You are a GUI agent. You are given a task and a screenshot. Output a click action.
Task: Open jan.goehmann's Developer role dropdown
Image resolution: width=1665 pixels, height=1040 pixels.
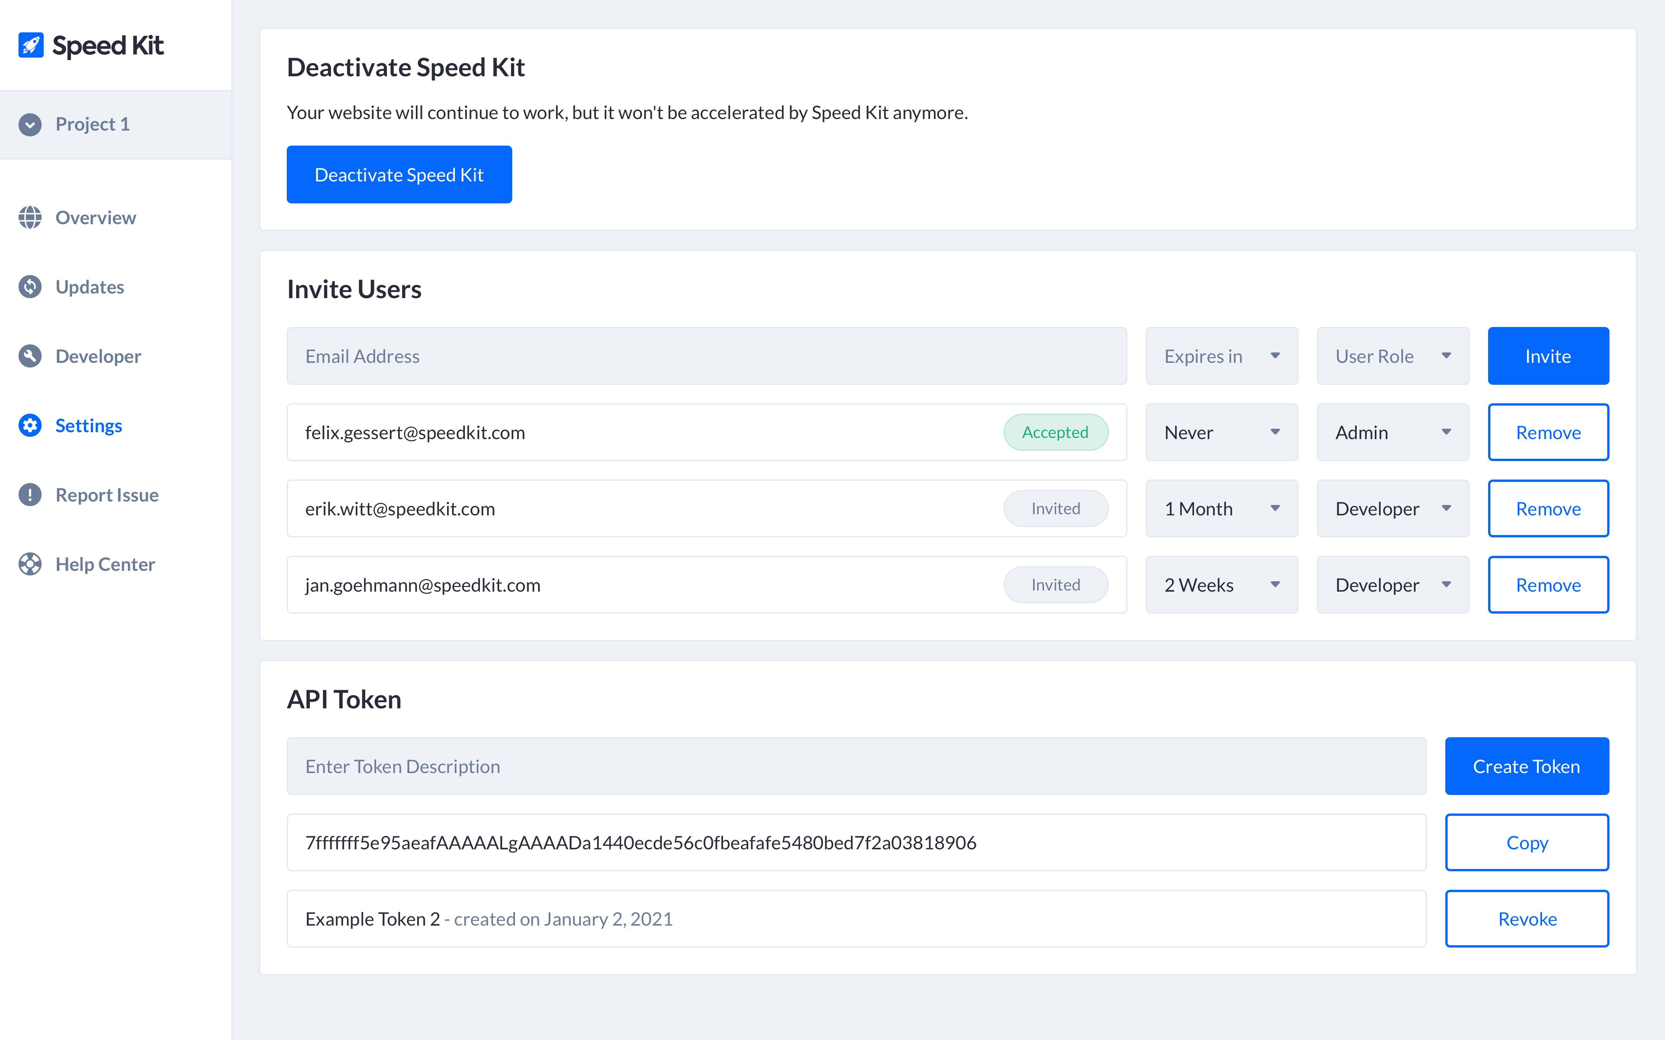coord(1393,585)
